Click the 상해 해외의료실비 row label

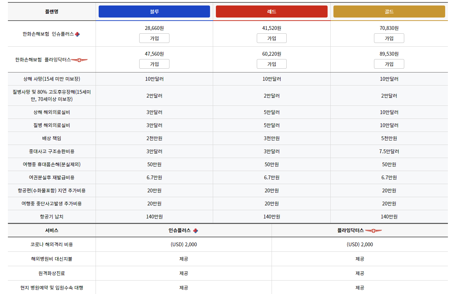[x=52, y=112]
